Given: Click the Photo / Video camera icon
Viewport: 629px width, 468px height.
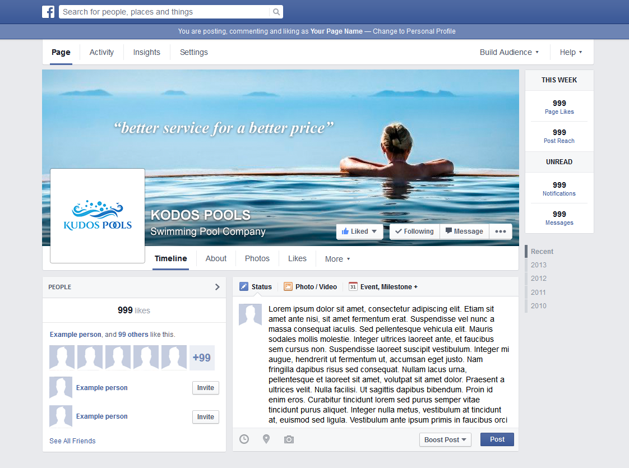Looking at the screenshot, I should click(x=287, y=286).
